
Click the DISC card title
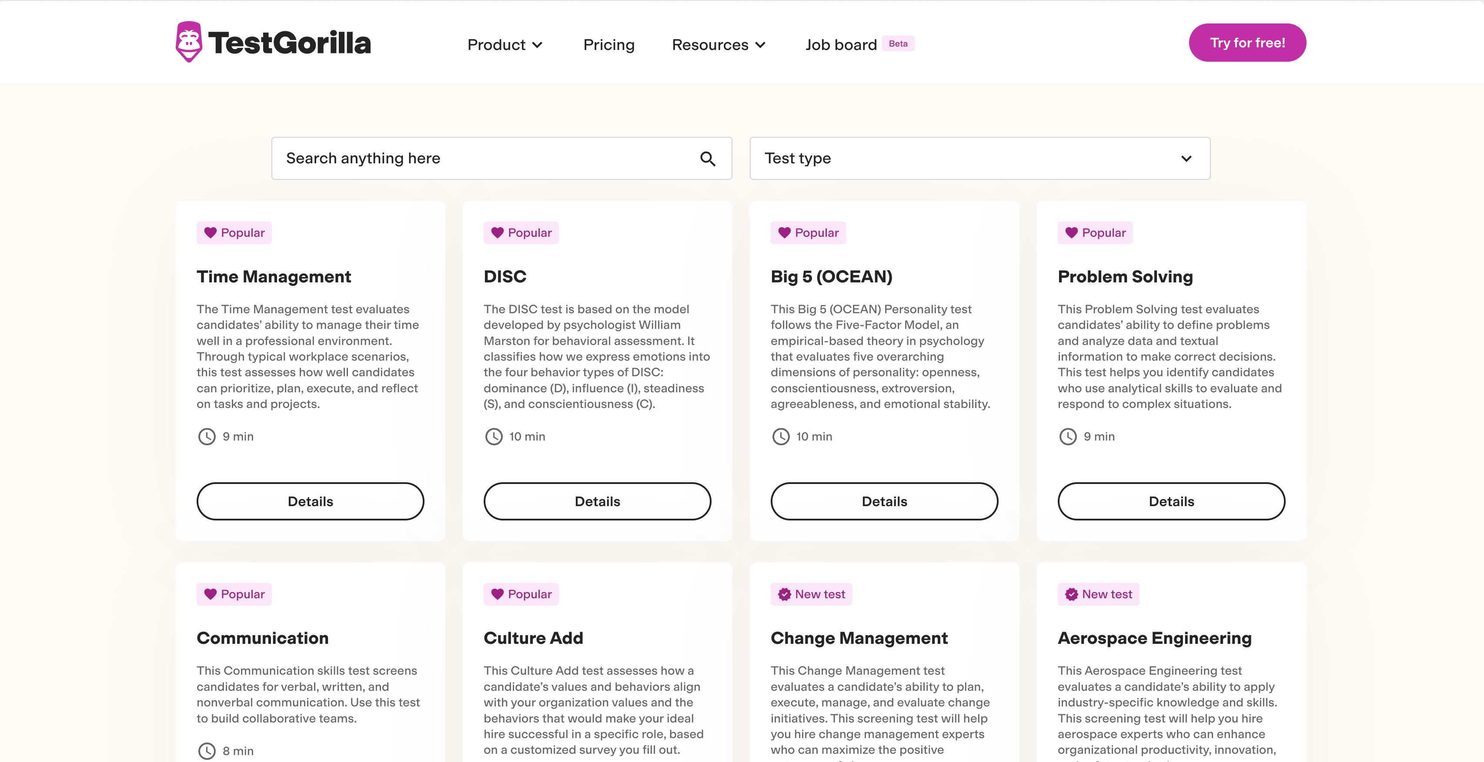505,277
